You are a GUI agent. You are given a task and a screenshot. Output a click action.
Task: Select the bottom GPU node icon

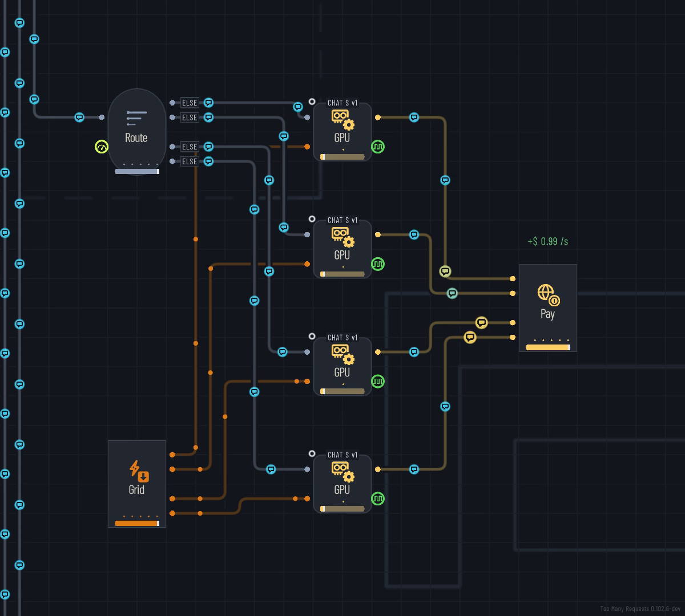342,472
